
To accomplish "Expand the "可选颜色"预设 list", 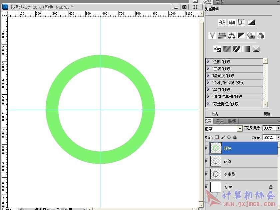I will point(208,104).
